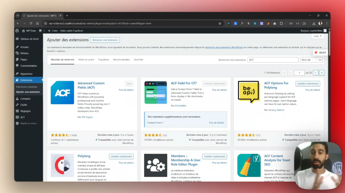Bookmark this page with the star icon
The image size is (345, 193).
point(220,23)
